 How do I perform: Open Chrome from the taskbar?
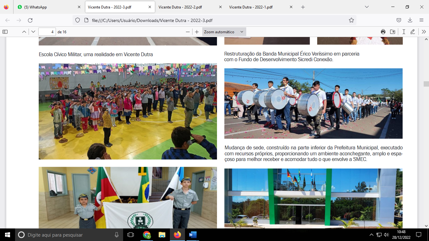(x=147, y=235)
